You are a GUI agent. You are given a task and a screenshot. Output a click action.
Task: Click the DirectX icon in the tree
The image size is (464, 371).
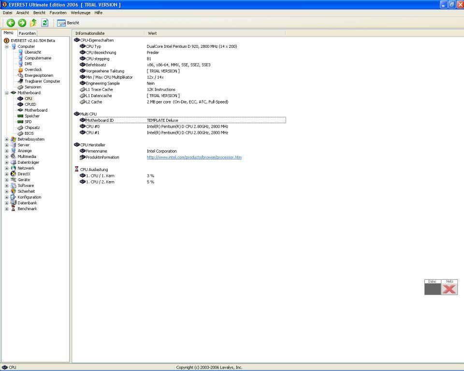point(14,174)
